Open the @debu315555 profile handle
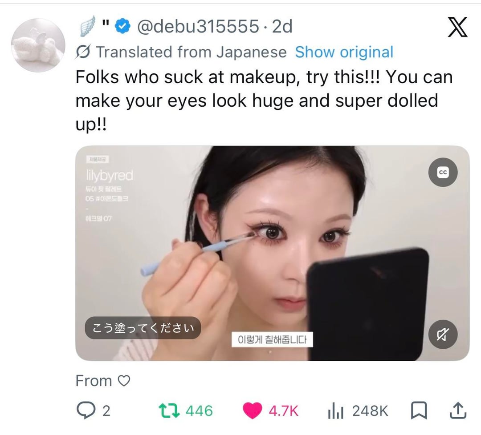The width and height of the screenshot is (481, 435). pyautogui.click(x=198, y=26)
